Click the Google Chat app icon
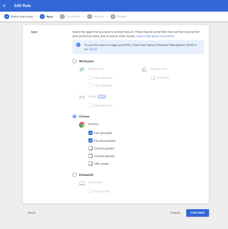 click(x=82, y=69)
